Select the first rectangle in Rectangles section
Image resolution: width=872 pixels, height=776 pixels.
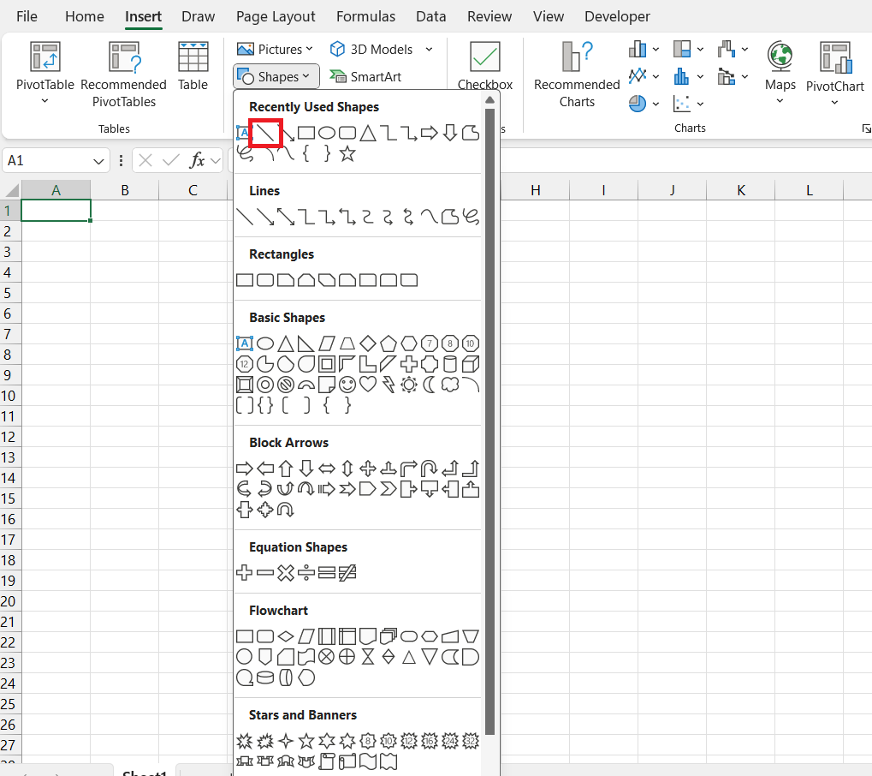(245, 280)
